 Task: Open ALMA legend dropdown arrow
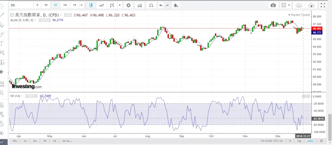(35, 20)
